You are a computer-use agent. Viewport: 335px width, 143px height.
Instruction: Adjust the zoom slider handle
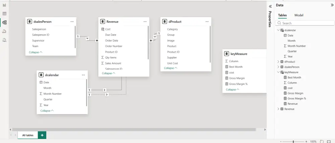tap(293, 142)
